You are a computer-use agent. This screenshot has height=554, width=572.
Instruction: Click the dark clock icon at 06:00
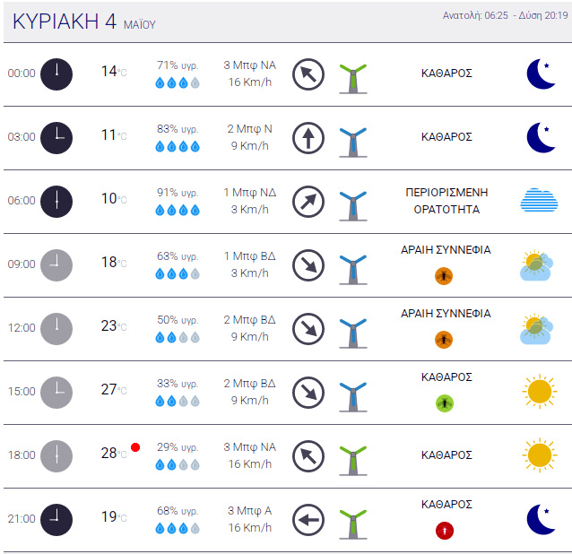tap(56, 202)
